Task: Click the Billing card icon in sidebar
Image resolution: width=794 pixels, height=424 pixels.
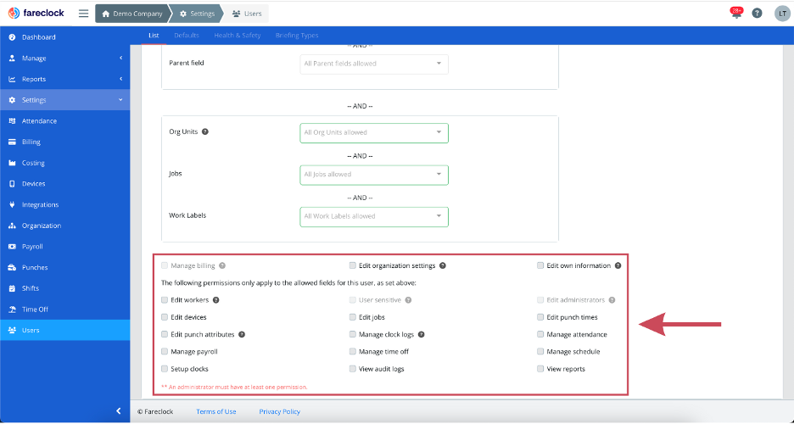Action: point(12,142)
